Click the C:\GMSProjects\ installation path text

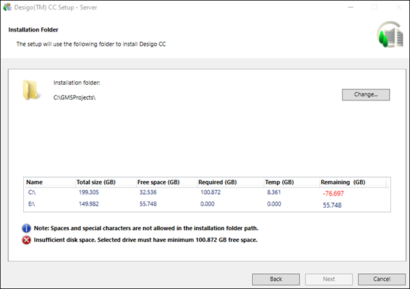coord(74,98)
